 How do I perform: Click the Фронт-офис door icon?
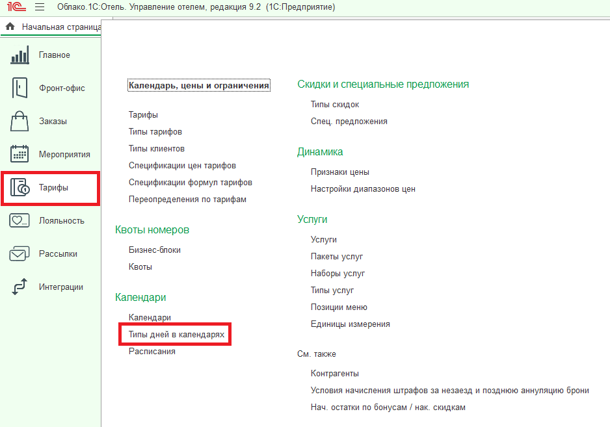click(x=20, y=88)
